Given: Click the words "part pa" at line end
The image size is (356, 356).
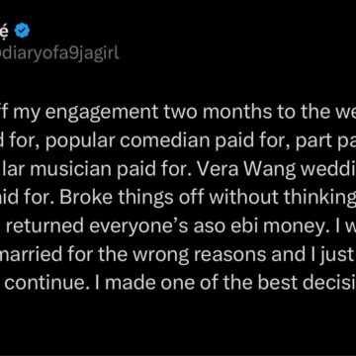Looking at the screenshot, I should coord(329,142).
